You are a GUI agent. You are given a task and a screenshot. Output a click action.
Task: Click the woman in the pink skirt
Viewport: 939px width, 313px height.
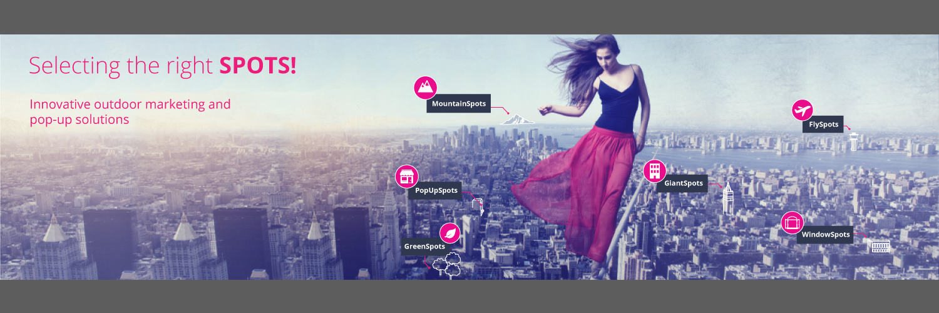(588, 150)
